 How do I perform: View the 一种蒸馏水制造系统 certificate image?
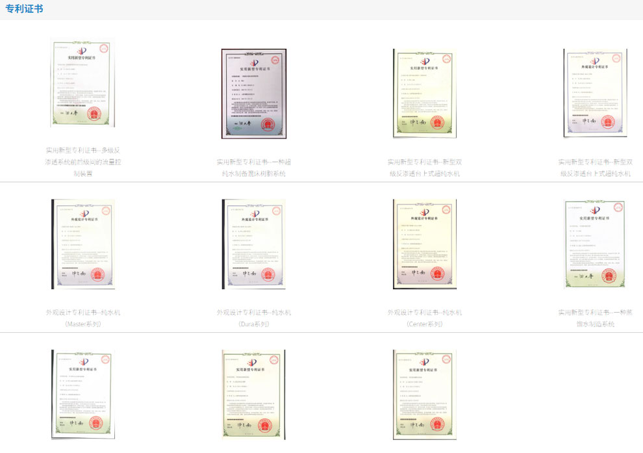pyautogui.click(x=595, y=244)
